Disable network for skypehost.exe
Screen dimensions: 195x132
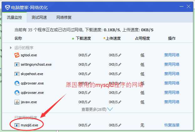tap(172, 74)
